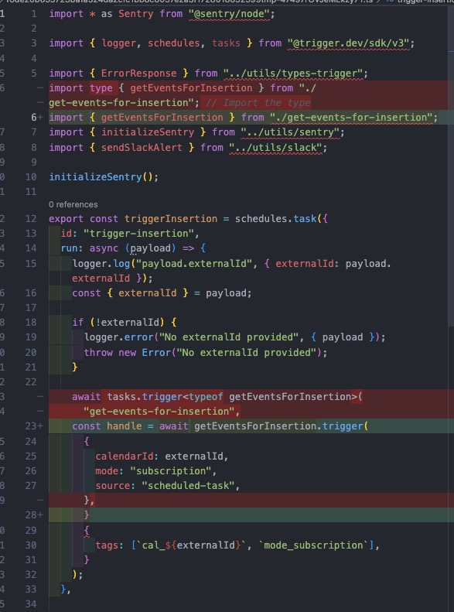Select the "../utils/types-trigger" import path
This screenshot has height=612, width=454.
tap(293, 74)
